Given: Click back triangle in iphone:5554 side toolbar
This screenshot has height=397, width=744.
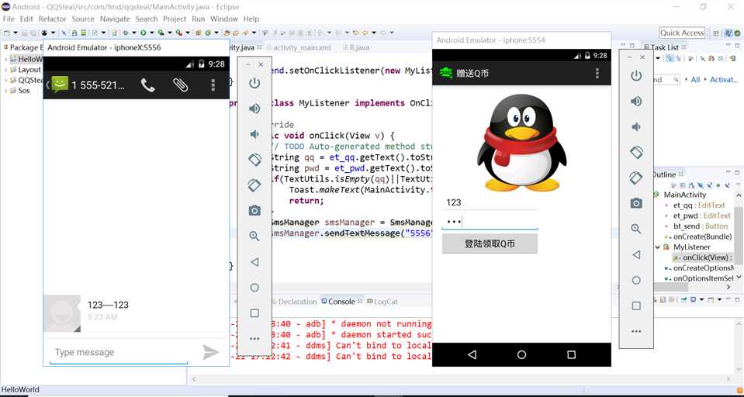Looking at the screenshot, I should click(x=636, y=254).
